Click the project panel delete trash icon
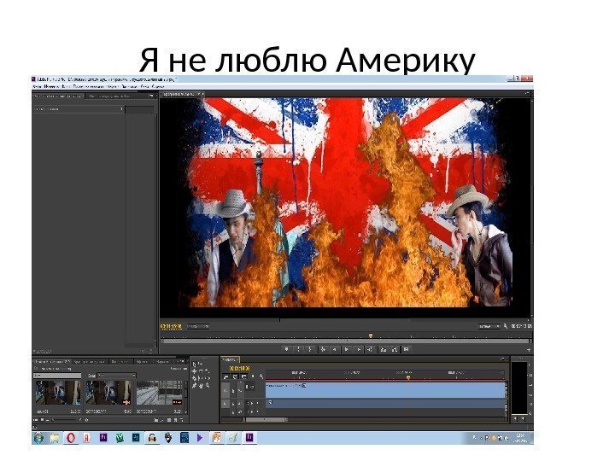 point(182,420)
